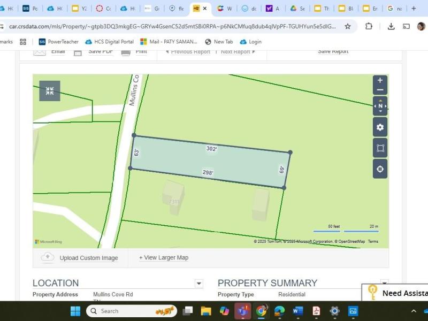Bookmark this page with the star icon
Screen dimensions: 428x321
coord(347,26)
